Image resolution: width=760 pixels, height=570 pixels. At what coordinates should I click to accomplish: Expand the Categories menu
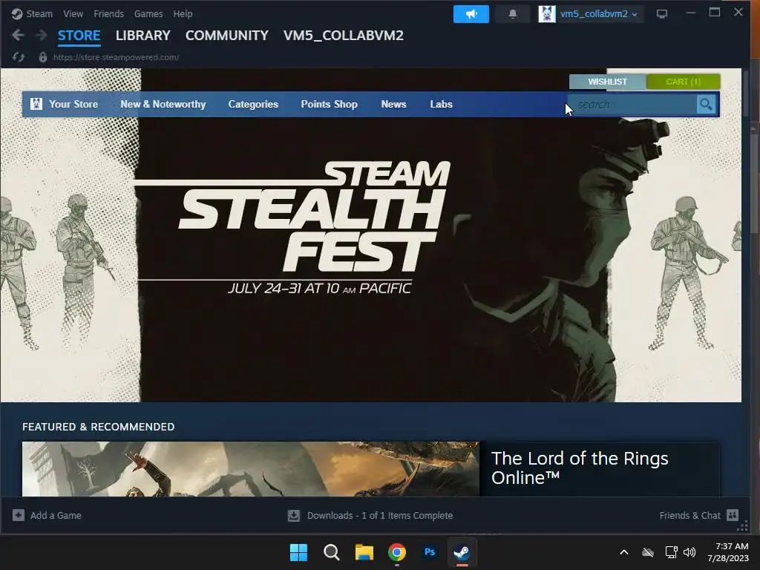point(253,104)
